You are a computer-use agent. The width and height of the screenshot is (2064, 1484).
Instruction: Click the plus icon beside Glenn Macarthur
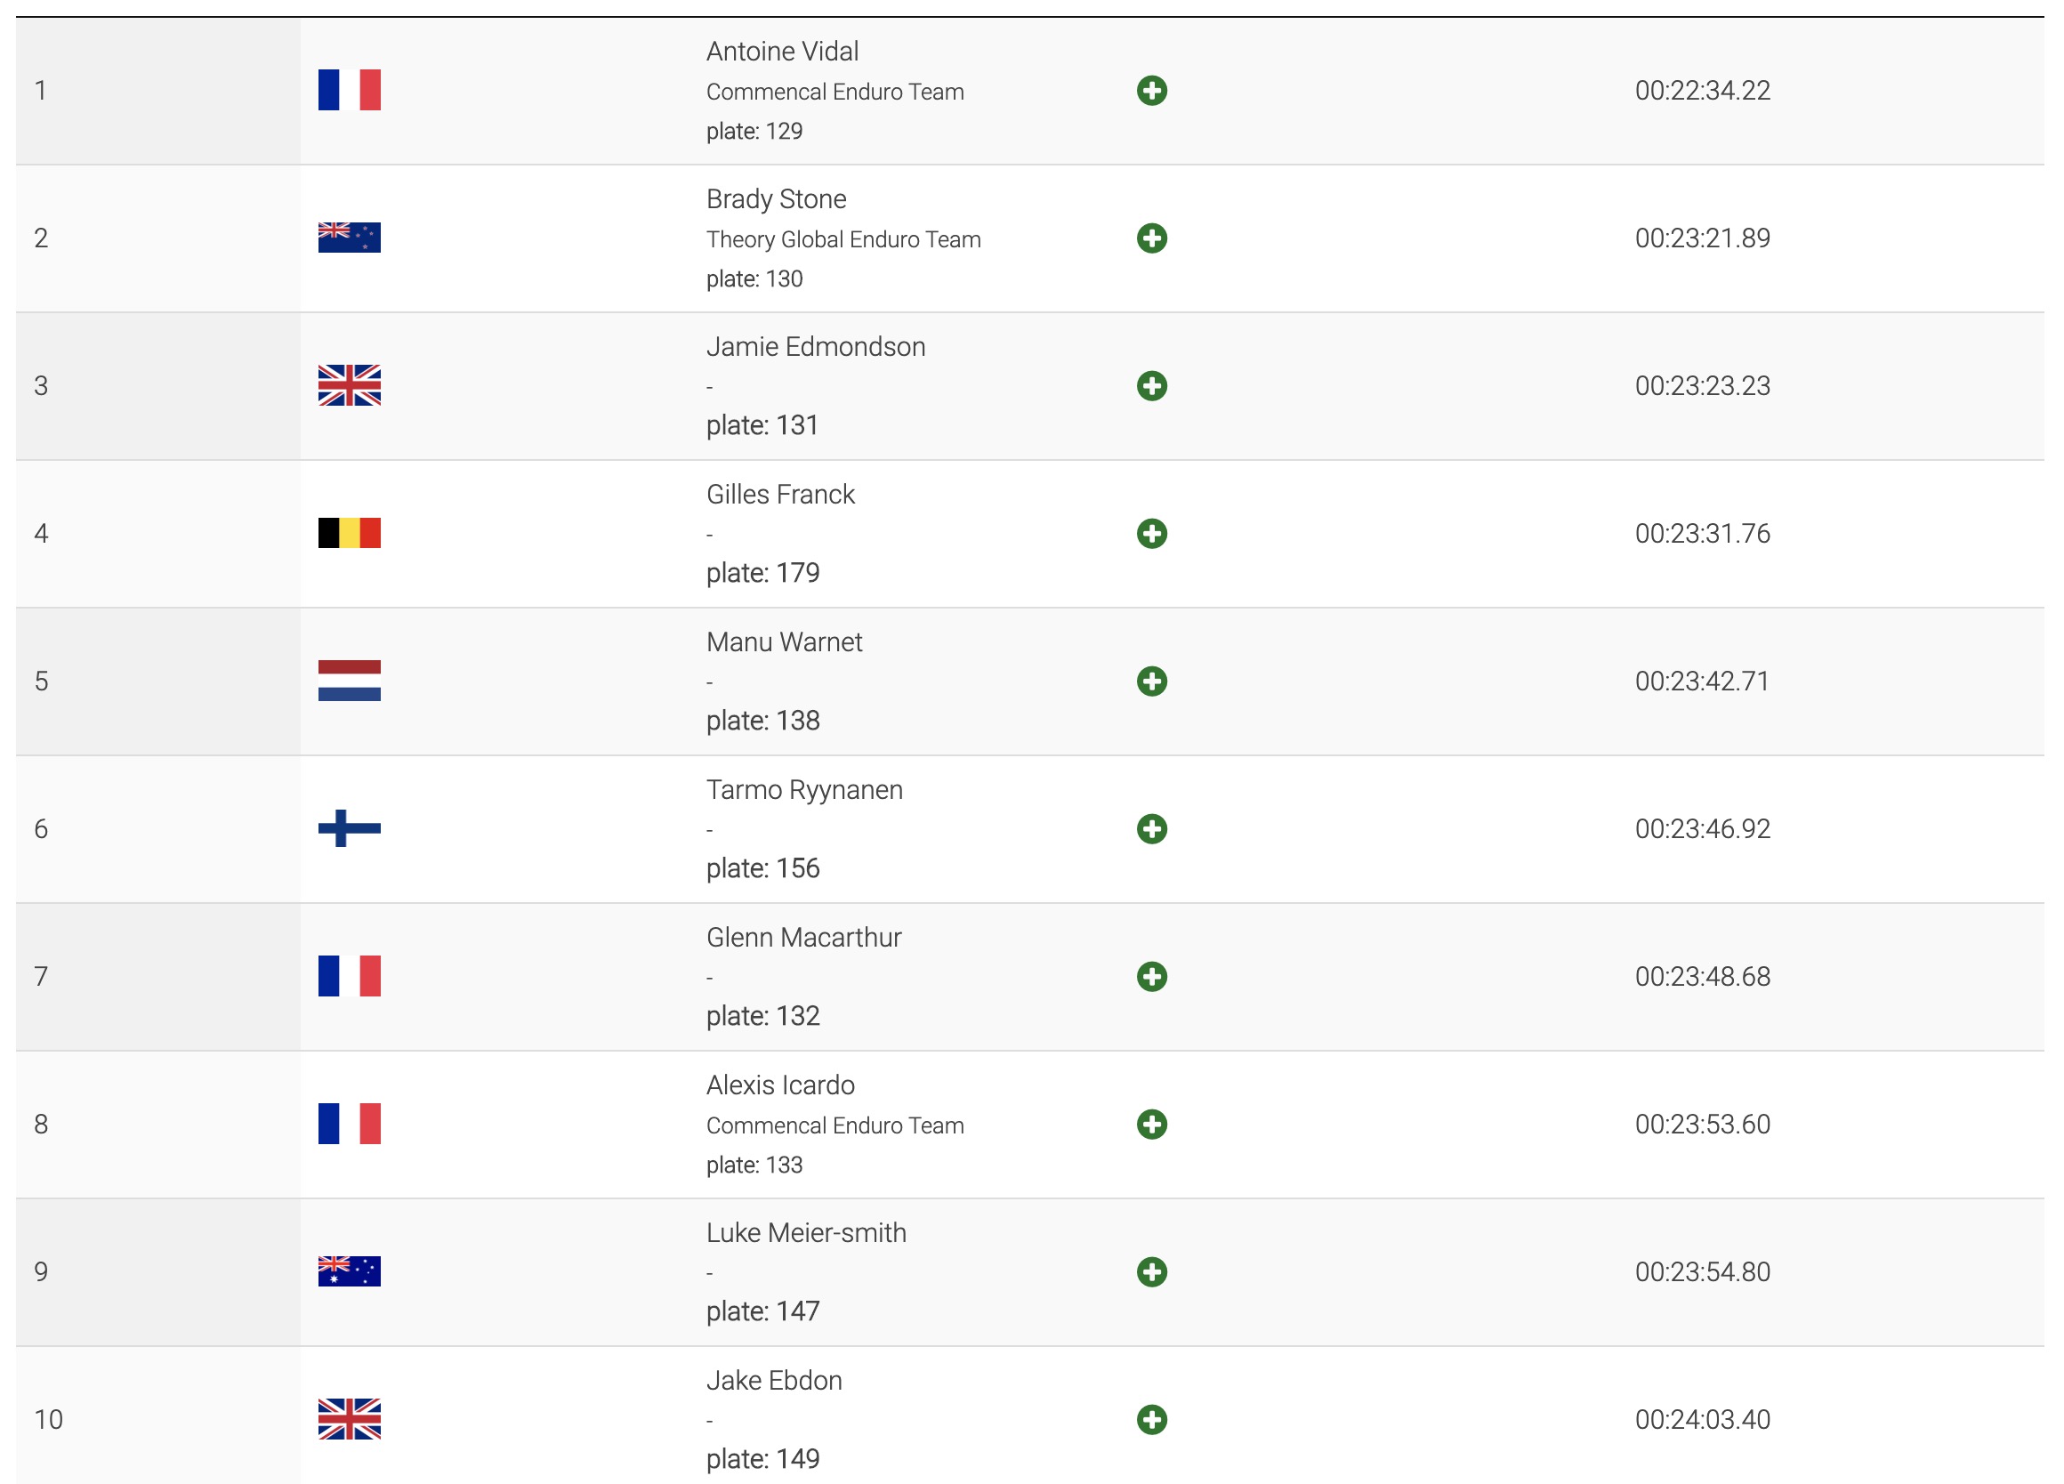point(1151,976)
